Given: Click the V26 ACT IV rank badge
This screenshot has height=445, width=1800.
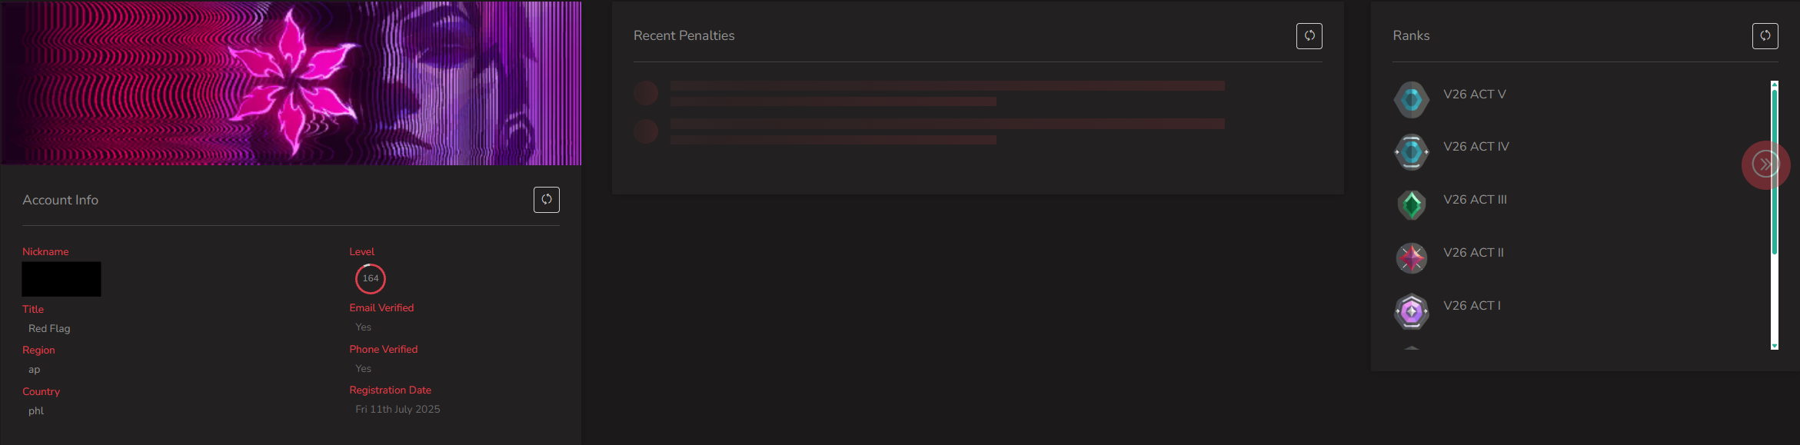Looking at the screenshot, I should 1412,152.
